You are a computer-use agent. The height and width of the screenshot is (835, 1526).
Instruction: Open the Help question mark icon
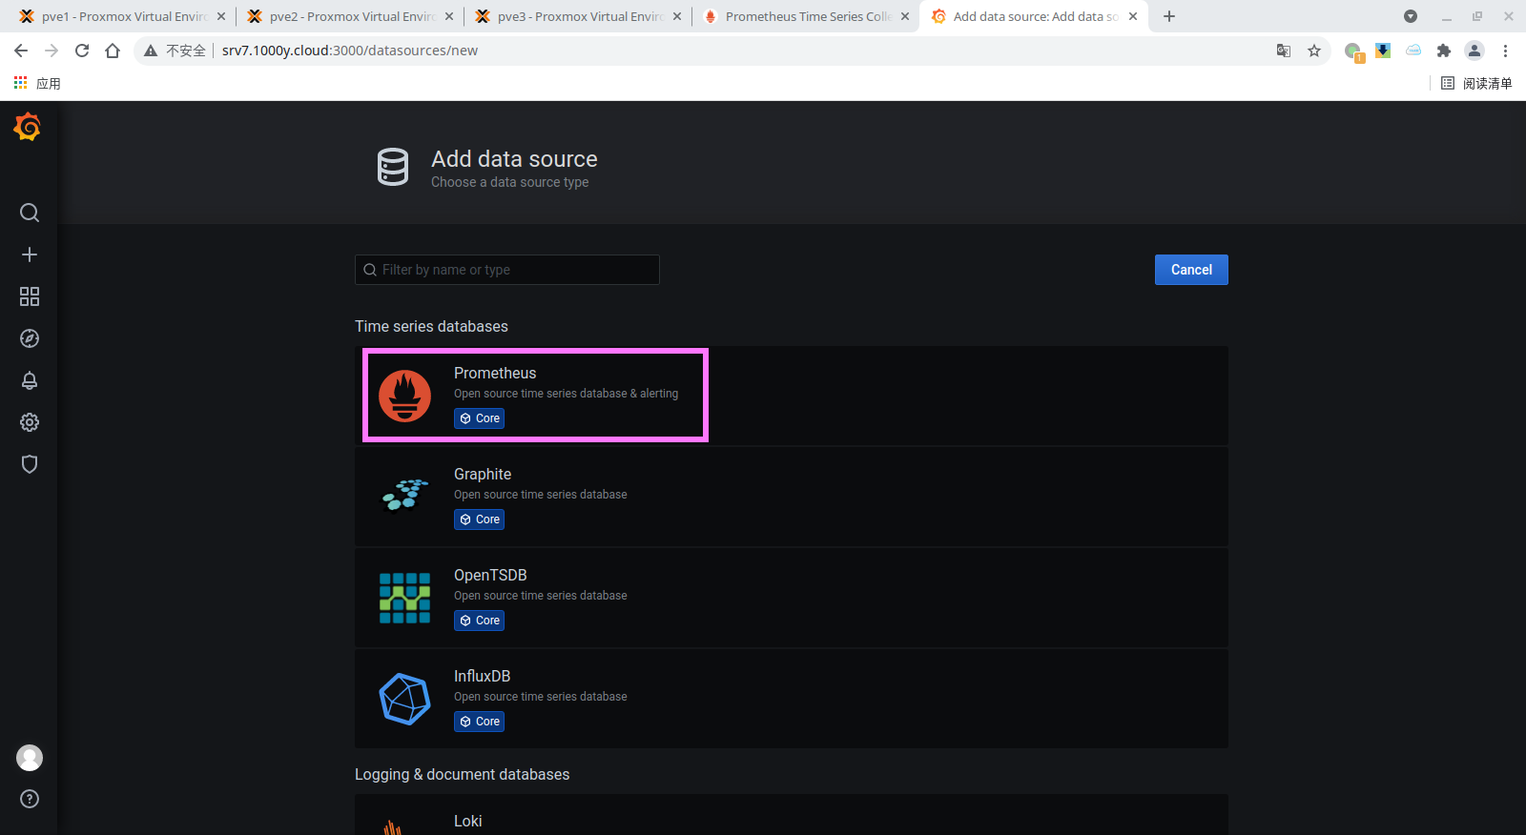[30, 799]
